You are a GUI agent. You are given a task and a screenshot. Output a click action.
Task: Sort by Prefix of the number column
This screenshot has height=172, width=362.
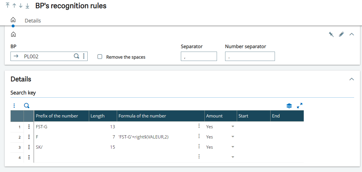pyautogui.click(x=61, y=116)
